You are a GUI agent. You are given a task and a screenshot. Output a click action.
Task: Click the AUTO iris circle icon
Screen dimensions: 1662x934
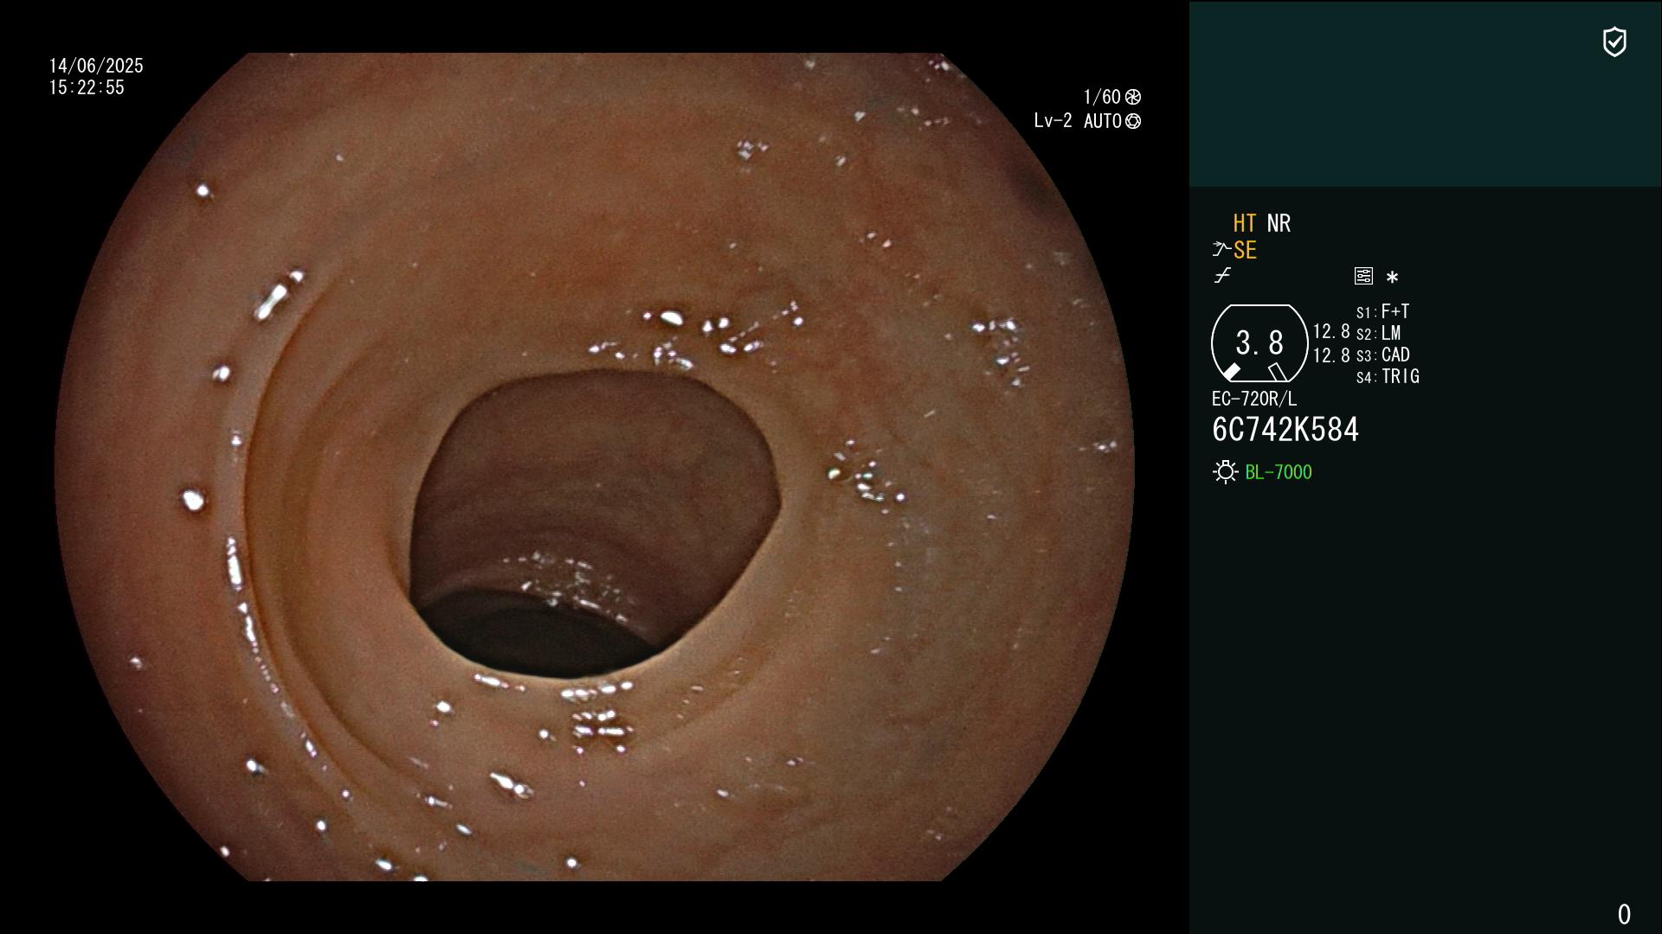(1133, 121)
